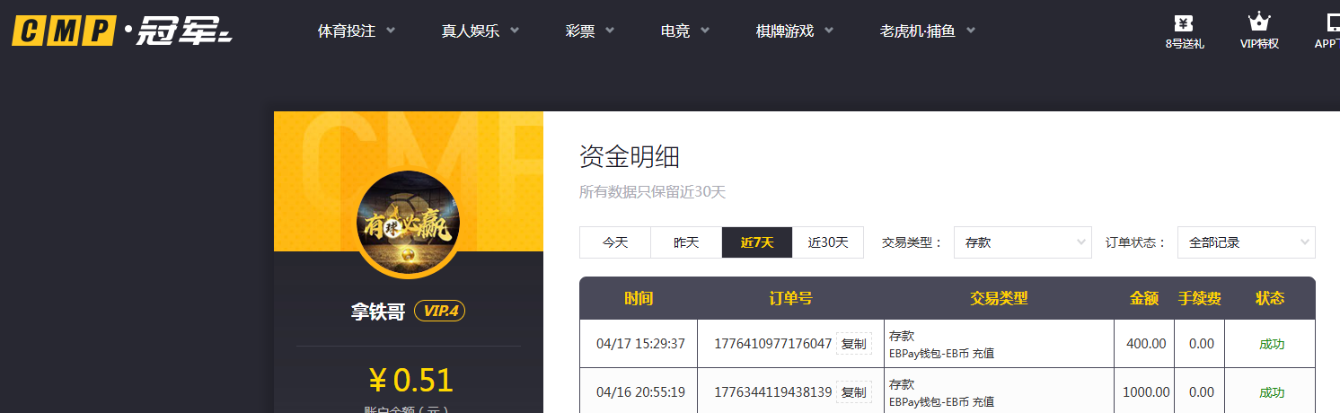
Task: Click the time cell 04/17 15:29:37
Action: (640, 344)
